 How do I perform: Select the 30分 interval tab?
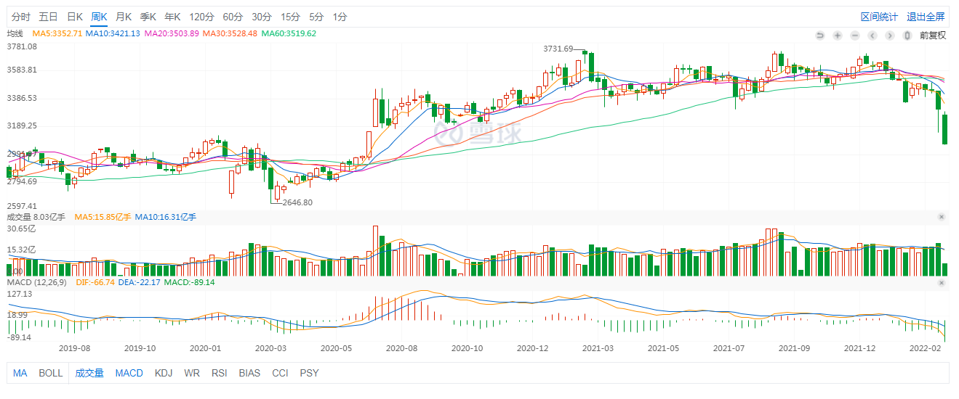(x=262, y=17)
